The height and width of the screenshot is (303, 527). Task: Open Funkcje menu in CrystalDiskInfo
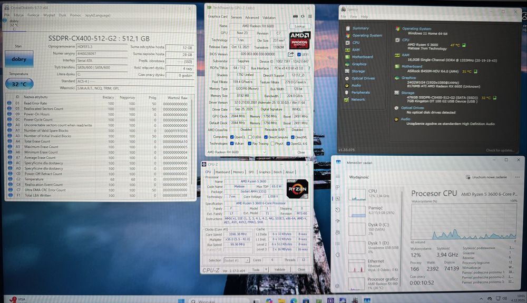point(33,15)
